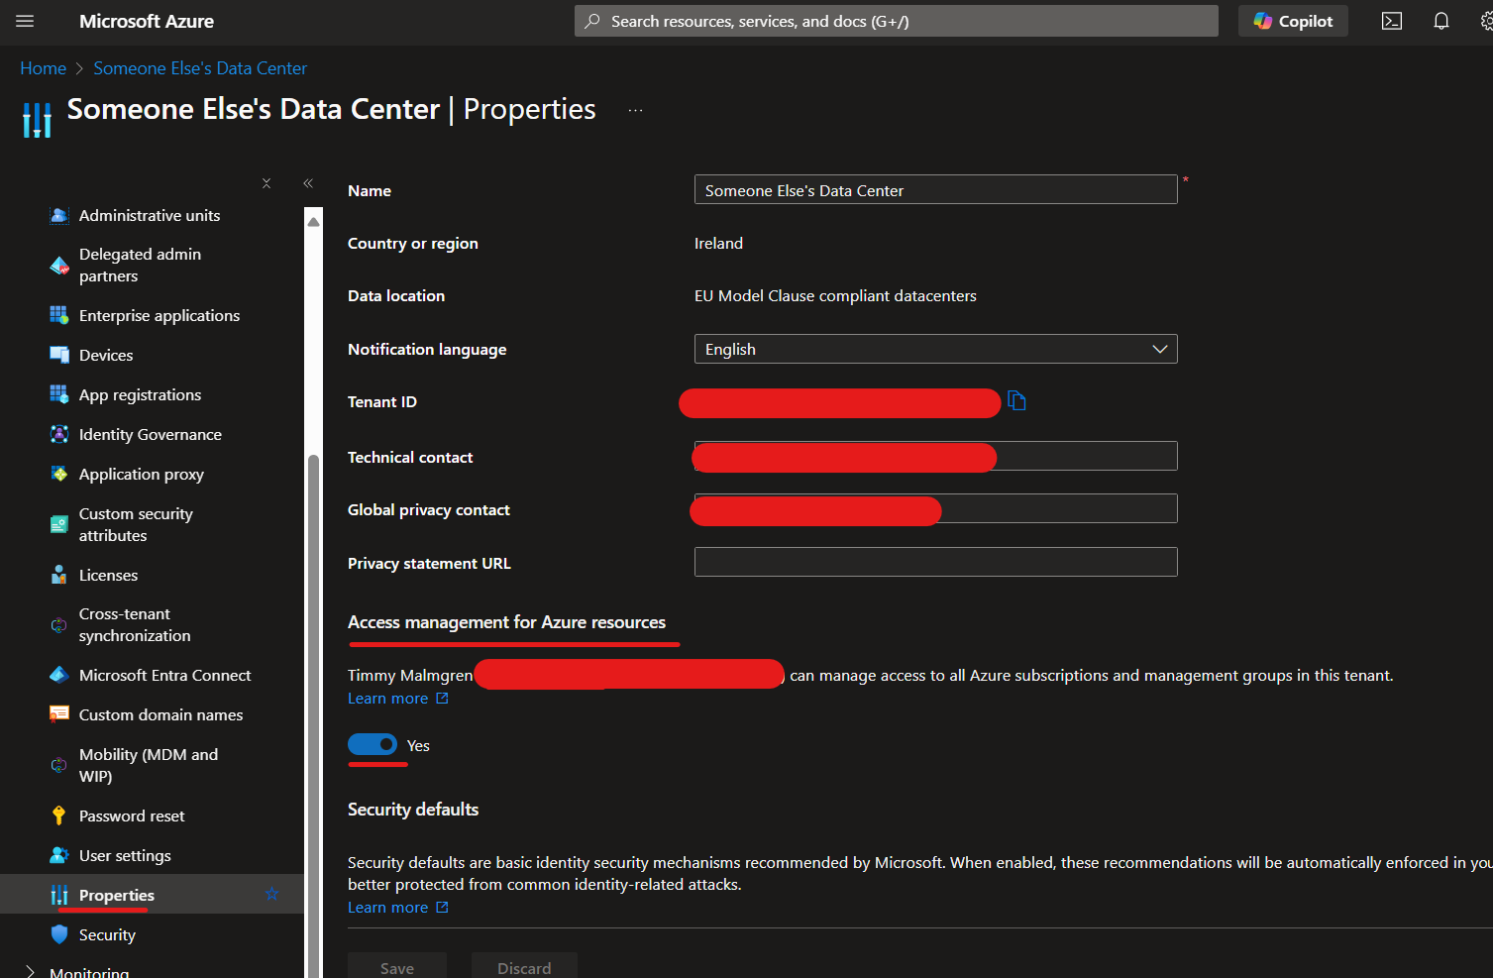1493x978 pixels.
Task: Click the Identity Governance icon
Action: coord(59,434)
